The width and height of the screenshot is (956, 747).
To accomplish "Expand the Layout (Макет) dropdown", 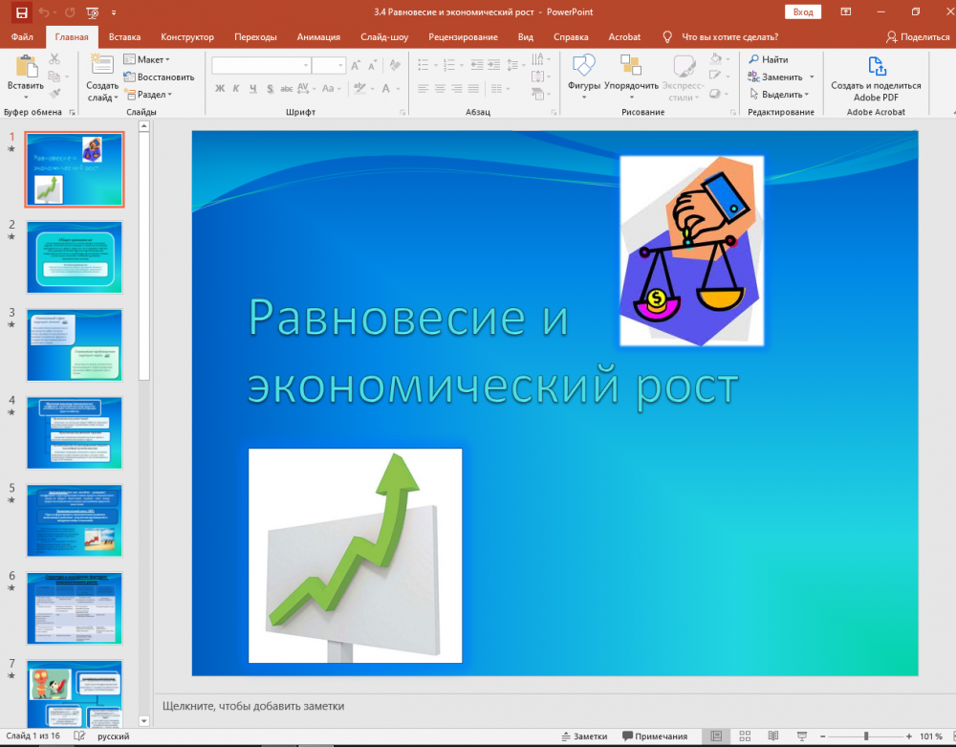I will click(x=147, y=59).
